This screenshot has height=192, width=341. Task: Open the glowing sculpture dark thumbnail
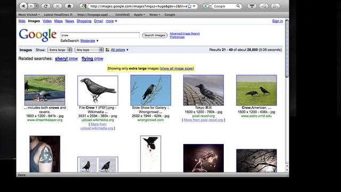(204, 158)
